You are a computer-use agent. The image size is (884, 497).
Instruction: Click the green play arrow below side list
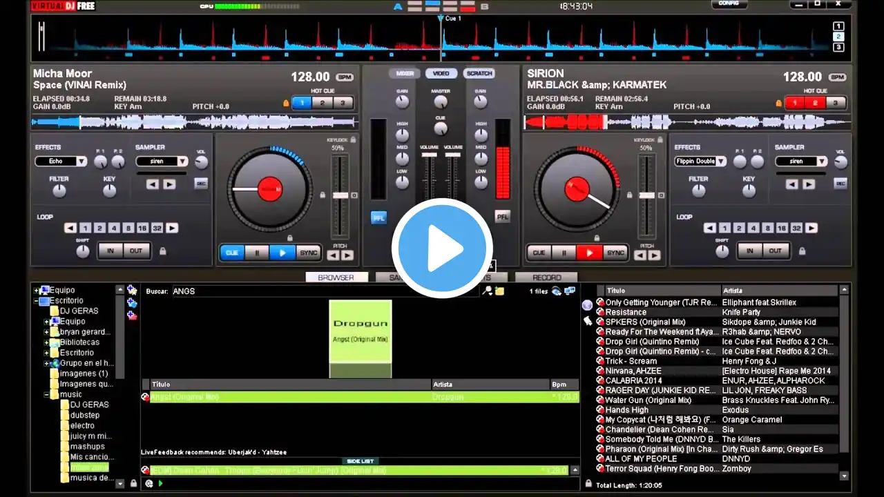point(161,484)
